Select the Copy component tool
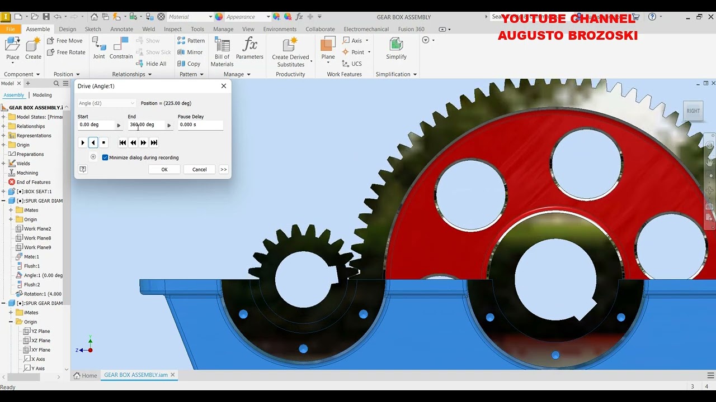 (x=189, y=64)
